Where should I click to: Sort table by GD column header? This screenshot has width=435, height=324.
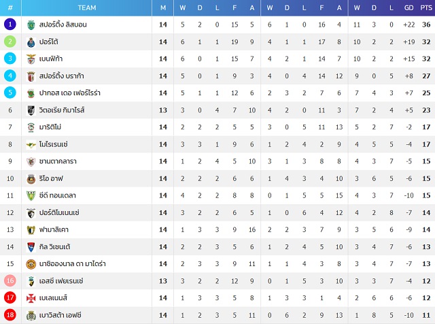tap(408, 7)
